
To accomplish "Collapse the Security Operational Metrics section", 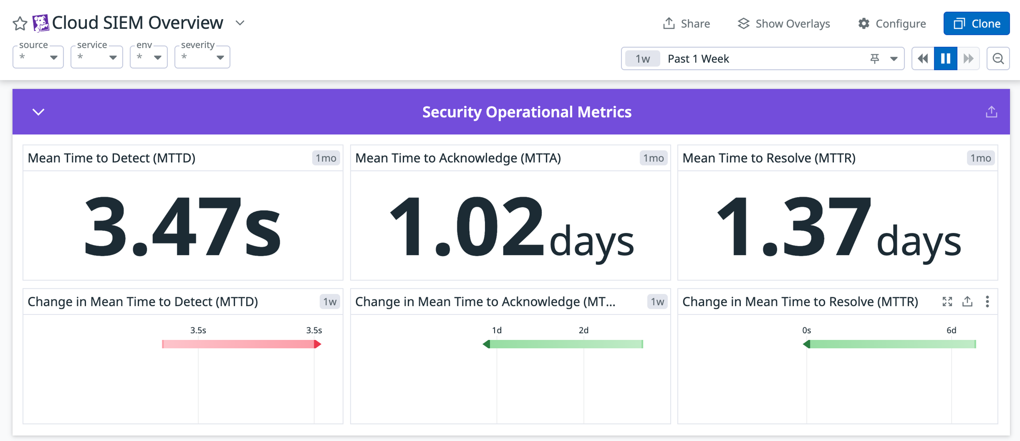I will (x=38, y=112).
